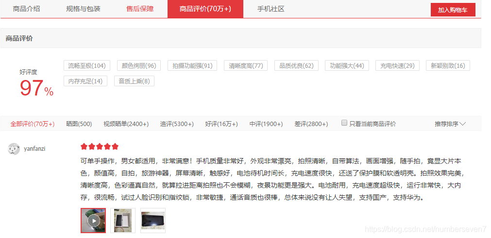Screen dimensions: 491x238
Task: Open the review photo of phone in box
Action: [x=123, y=221]
